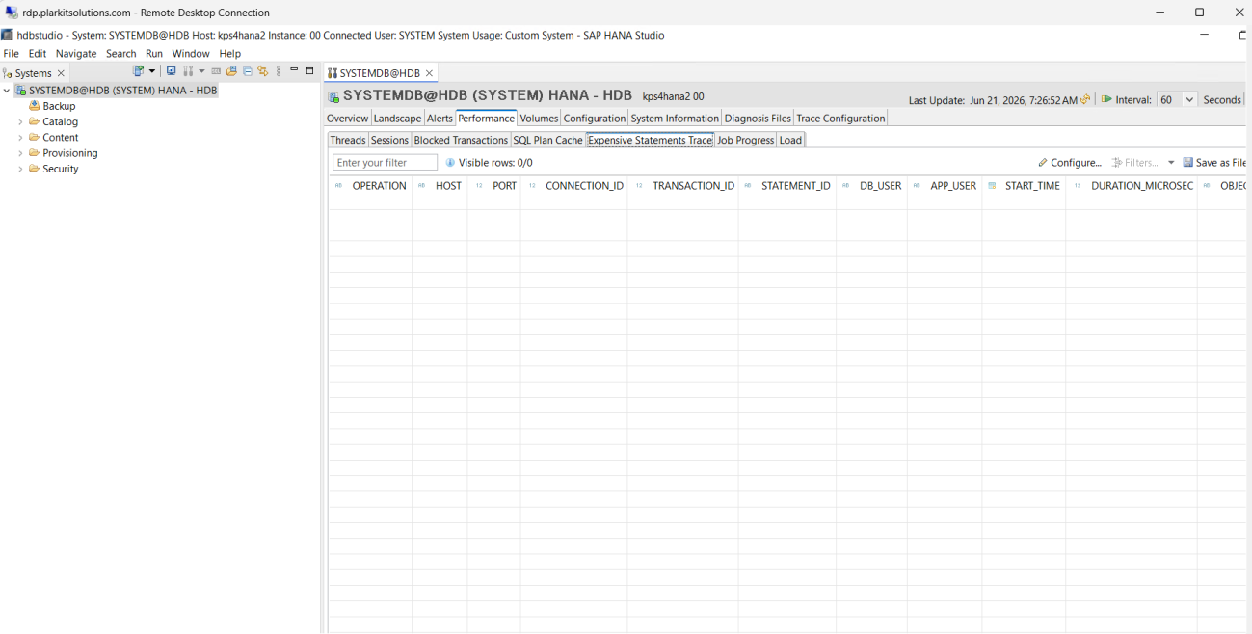
Task: Click the Administration tools icon
Action: click(188, 70)
